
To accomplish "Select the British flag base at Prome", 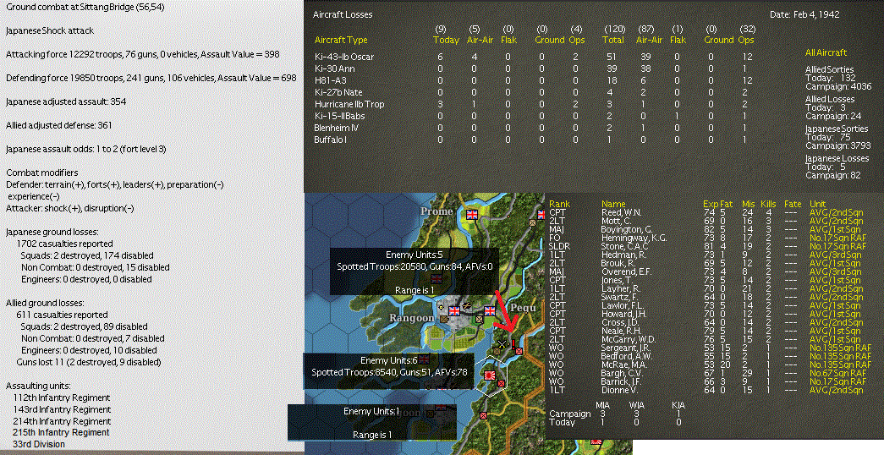I will click(x=472, y=215).
